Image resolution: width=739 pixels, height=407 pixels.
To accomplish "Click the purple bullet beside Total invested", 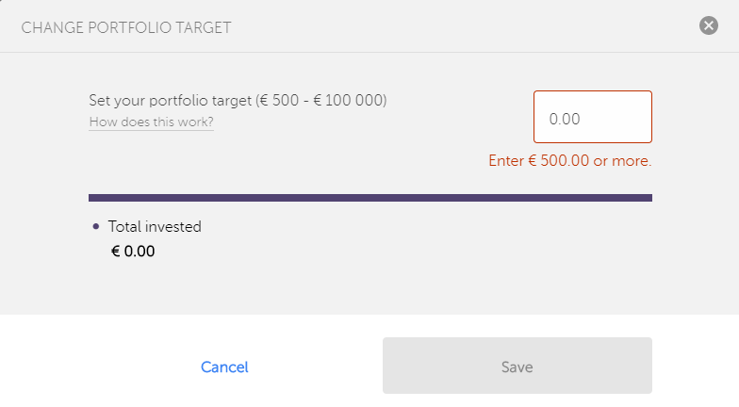I will point(96,227).
